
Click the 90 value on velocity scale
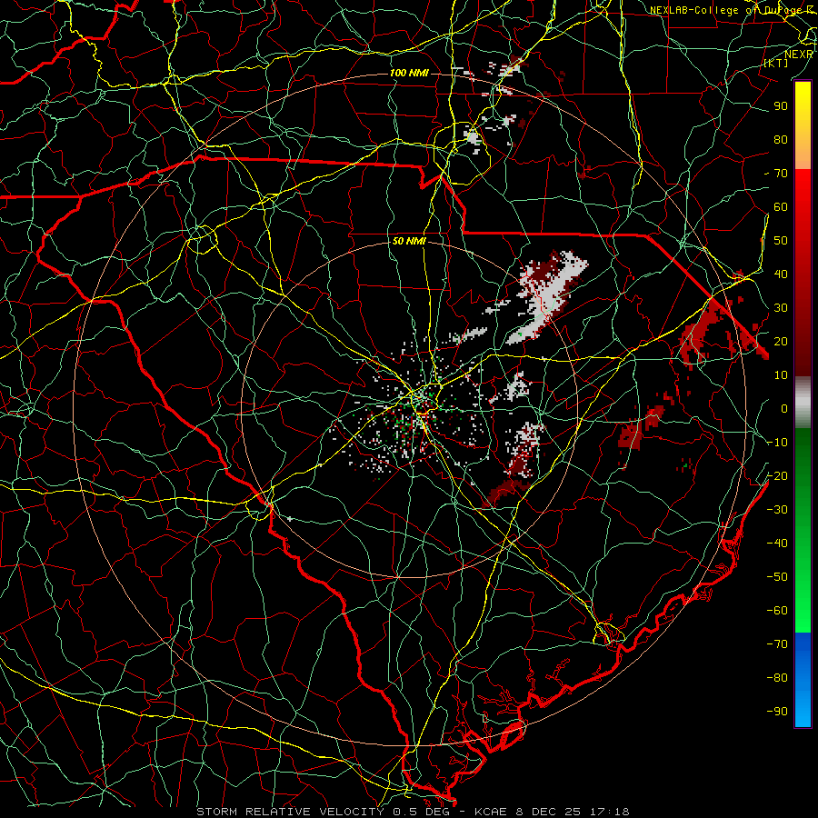pyautogui.click(x=781, y=106)
